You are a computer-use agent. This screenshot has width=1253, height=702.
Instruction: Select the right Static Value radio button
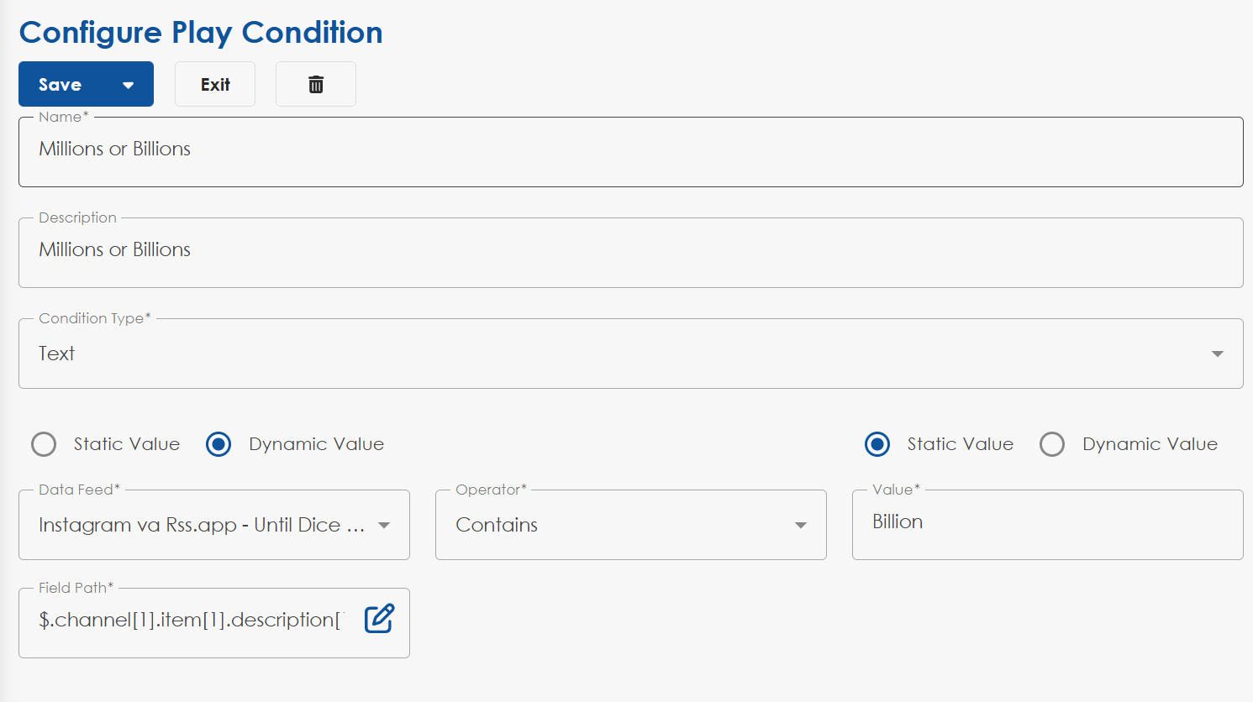click(877, 444)
